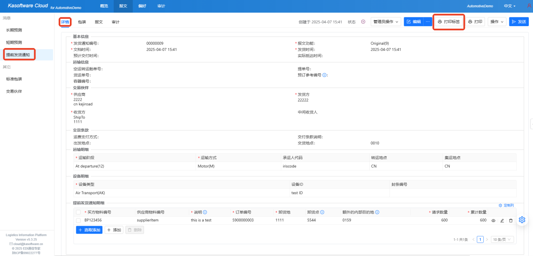Click the eye icon to view row BP123456
This screenshot has height=256, width=533.
pos(493,220)
